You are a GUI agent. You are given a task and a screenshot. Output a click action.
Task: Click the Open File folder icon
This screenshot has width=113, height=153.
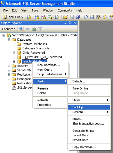(x=66, y=17)
